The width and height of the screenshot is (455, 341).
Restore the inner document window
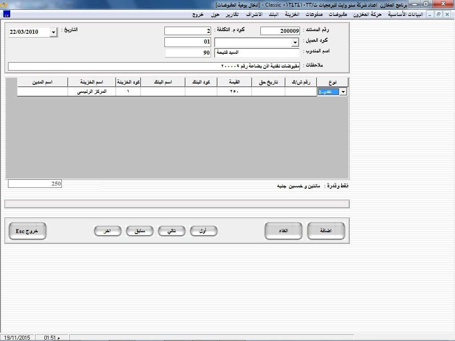pyautogui.click(x=439, y=14)
